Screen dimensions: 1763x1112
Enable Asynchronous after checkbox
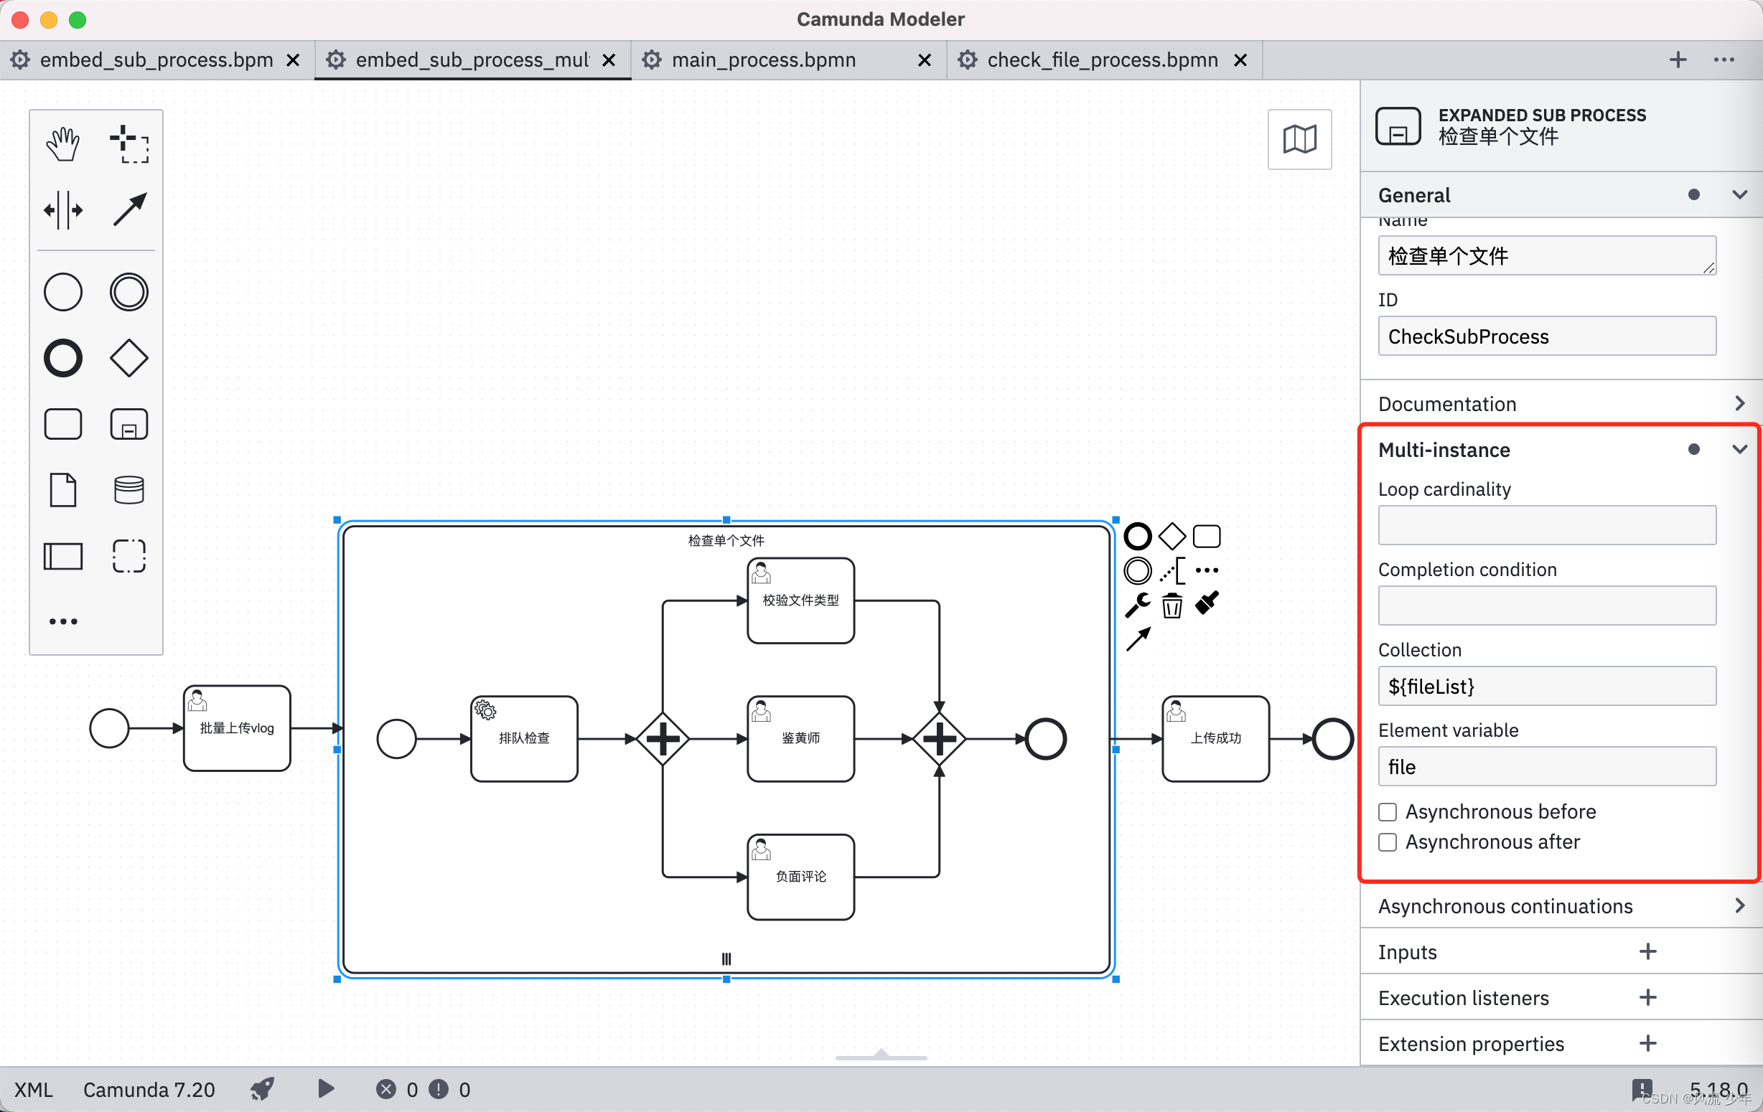[x=1388, y=842]
